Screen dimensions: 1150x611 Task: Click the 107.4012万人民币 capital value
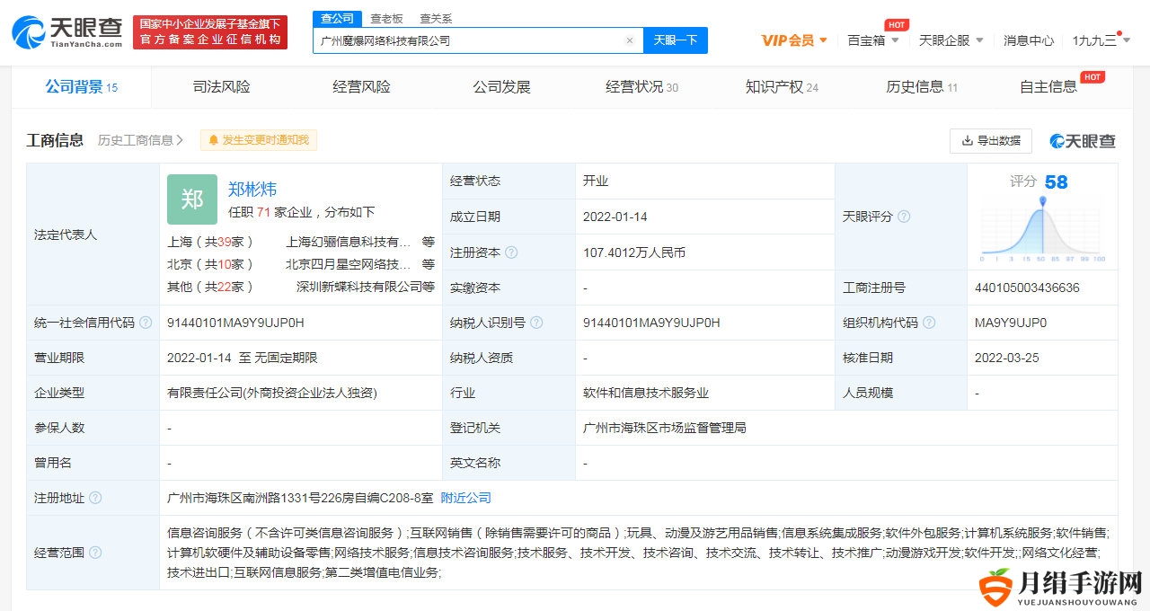coord(634,252)
